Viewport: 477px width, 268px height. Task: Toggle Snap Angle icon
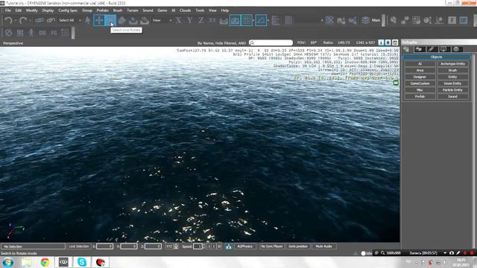tap(261, 20)
